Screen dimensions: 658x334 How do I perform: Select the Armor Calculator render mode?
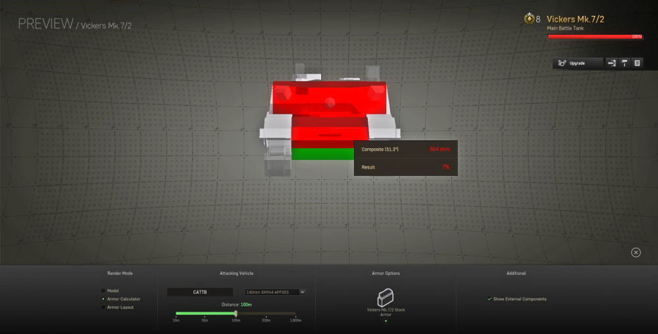(x=103, y=299)
